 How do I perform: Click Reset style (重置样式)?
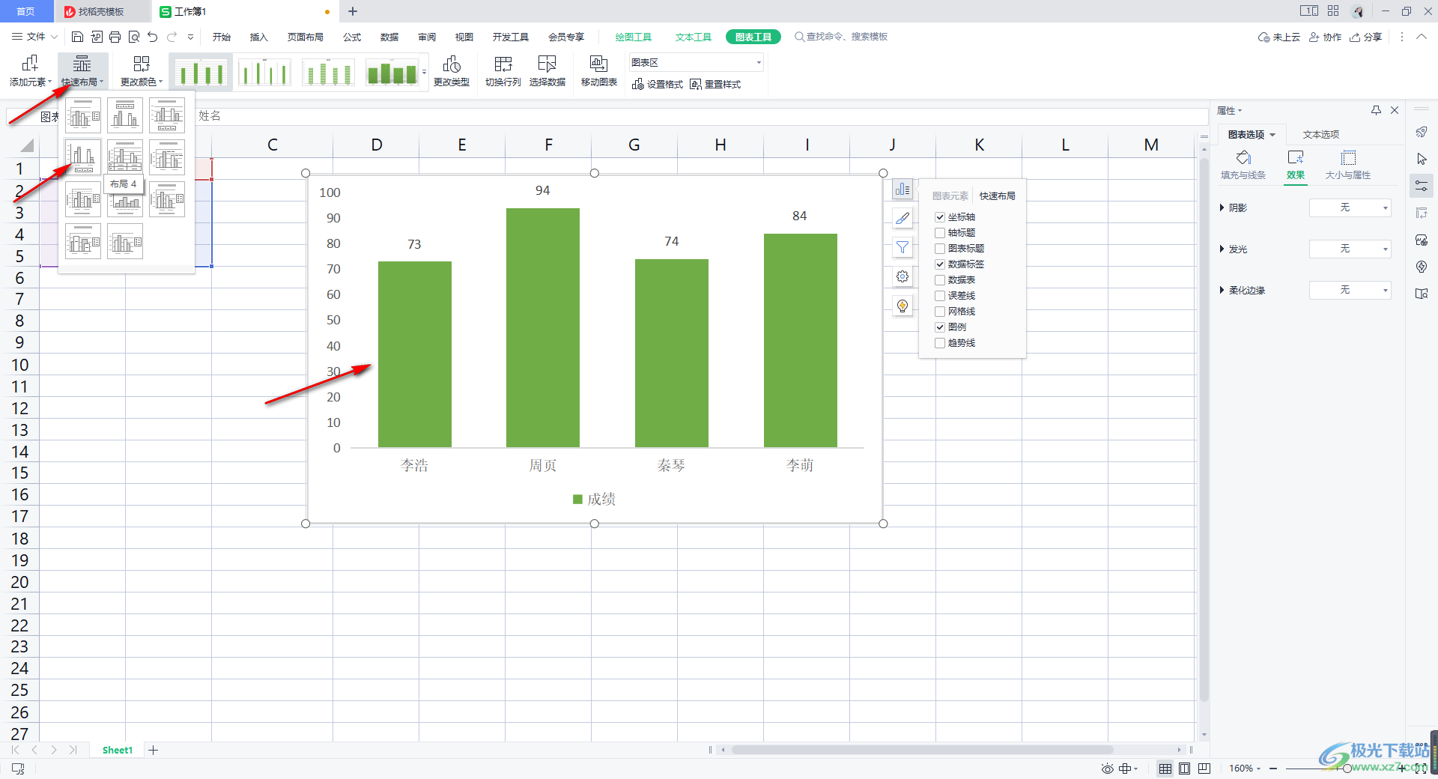point(715,85)
